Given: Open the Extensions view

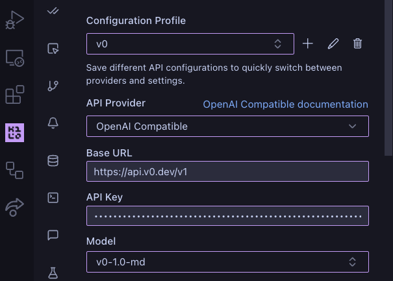Looking at the screenshot, I should coord(14,95).
